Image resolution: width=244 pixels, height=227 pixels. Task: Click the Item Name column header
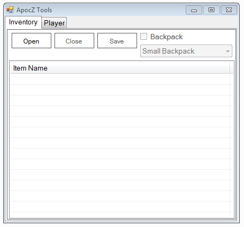[x=120, y=68]
